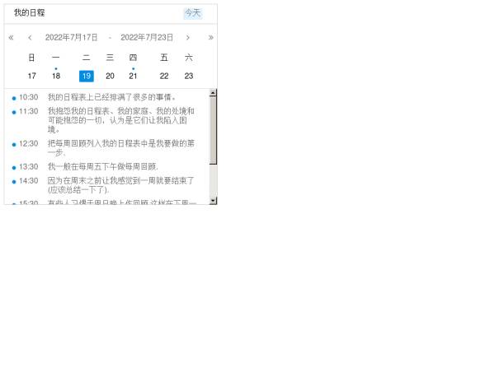Click the 日 weekday header

click(x=31, y=58)
